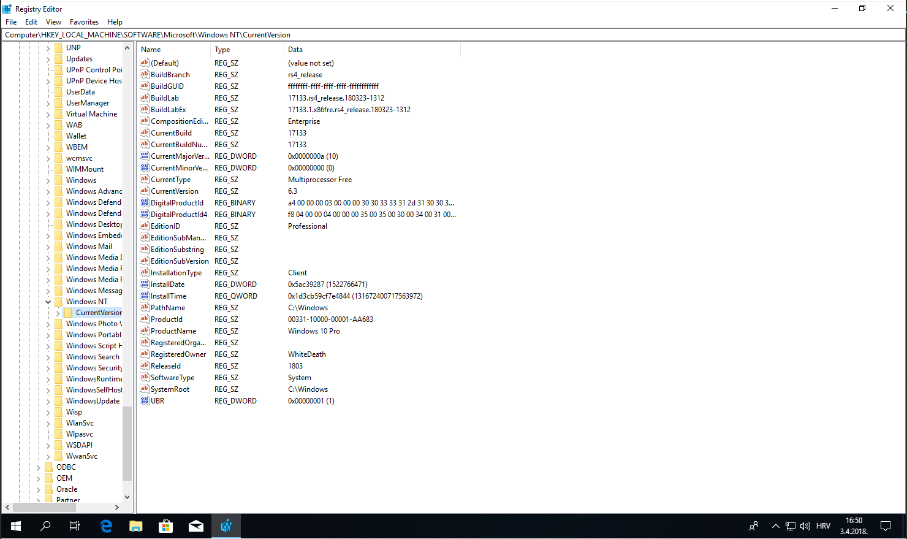Open Mail app from the taskbar
Viewport: 907px width, 539px height.
pyautogui.click(x=196, y=526)
